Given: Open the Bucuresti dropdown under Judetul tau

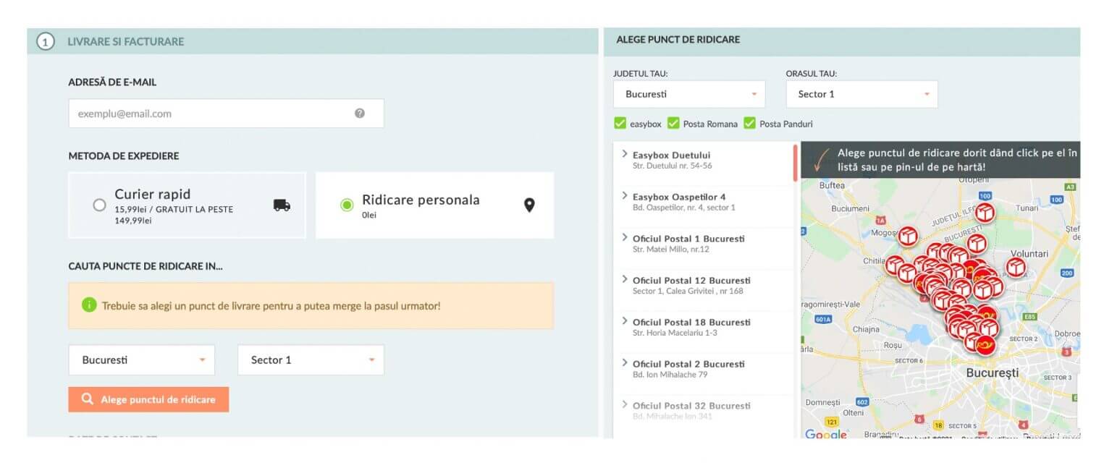Looking at the screenshot, I should pos(688,94).
